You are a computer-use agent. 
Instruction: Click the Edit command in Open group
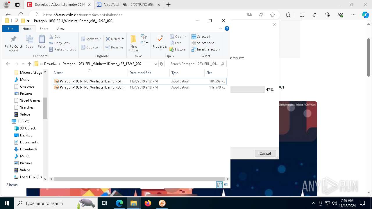176,43
